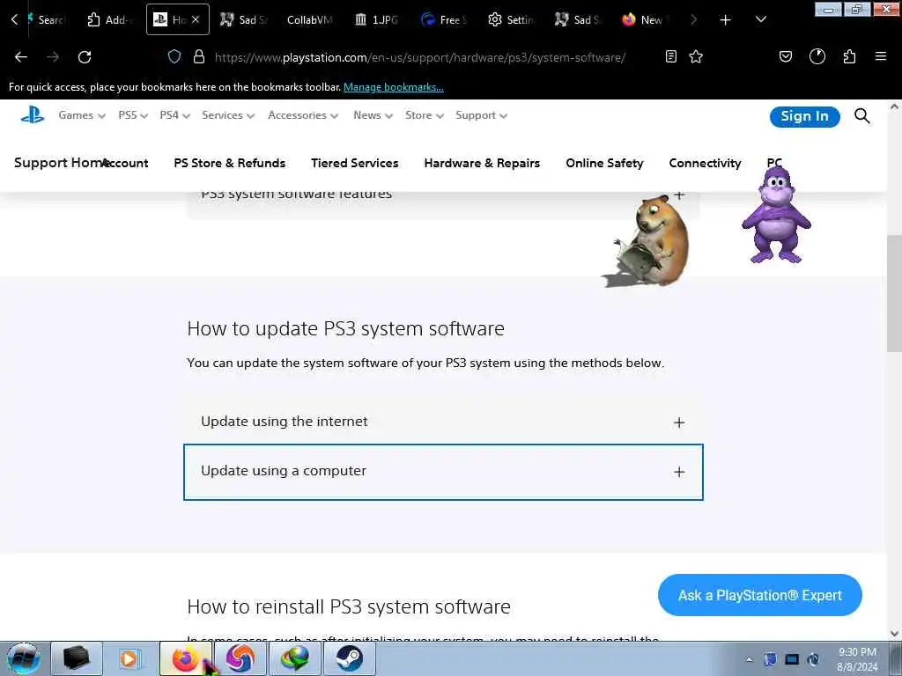Expand the Update using the internet section
This screenshot has height=676, width=902.
coord(443,422)
